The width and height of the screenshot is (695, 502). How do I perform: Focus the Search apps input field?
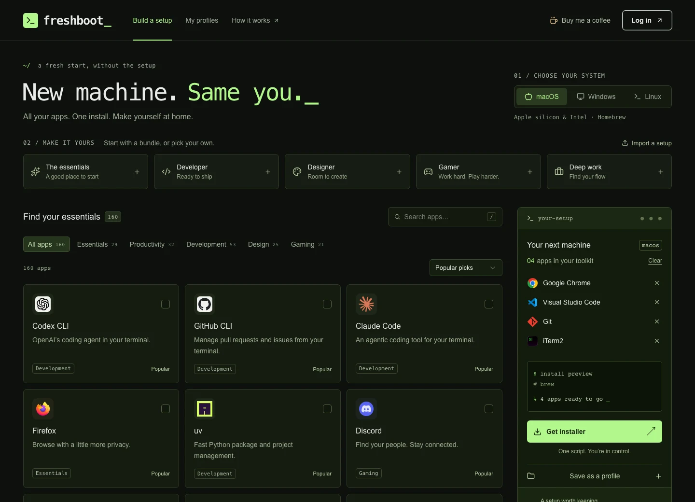point(445,217)
